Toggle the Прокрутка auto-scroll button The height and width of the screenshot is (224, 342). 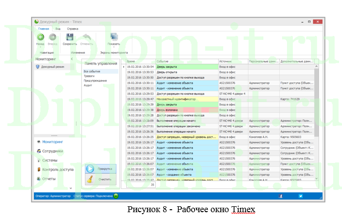(100, 169)
